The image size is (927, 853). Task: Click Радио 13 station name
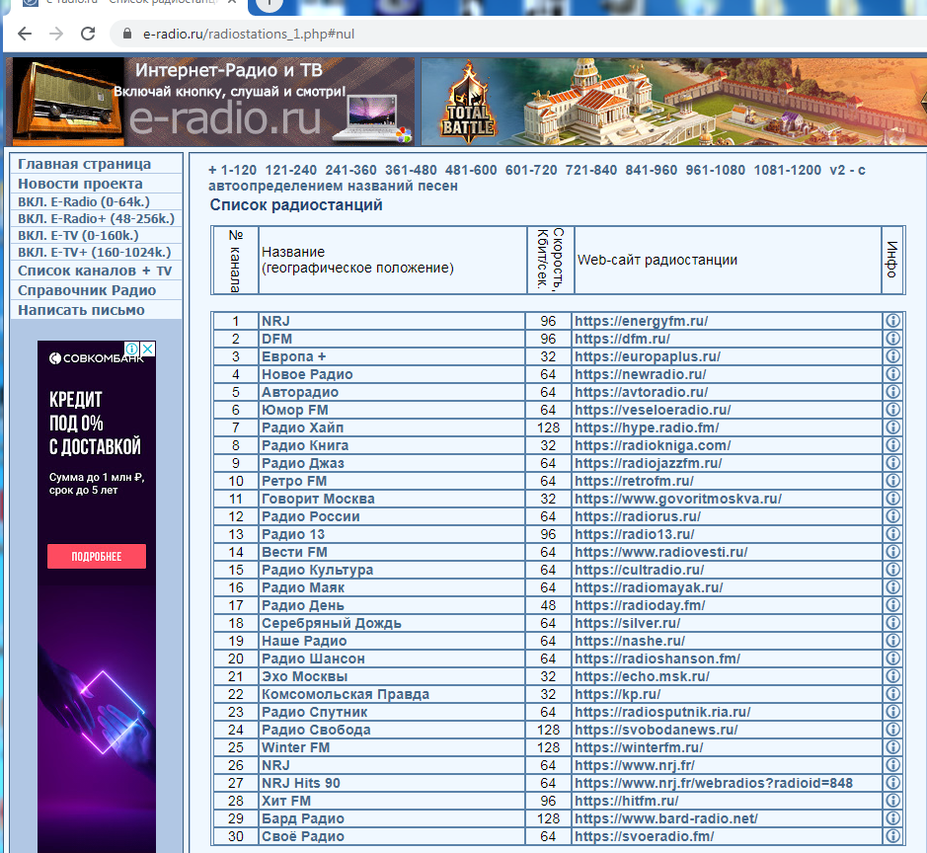pyautogui.click(x=293, y=534)
